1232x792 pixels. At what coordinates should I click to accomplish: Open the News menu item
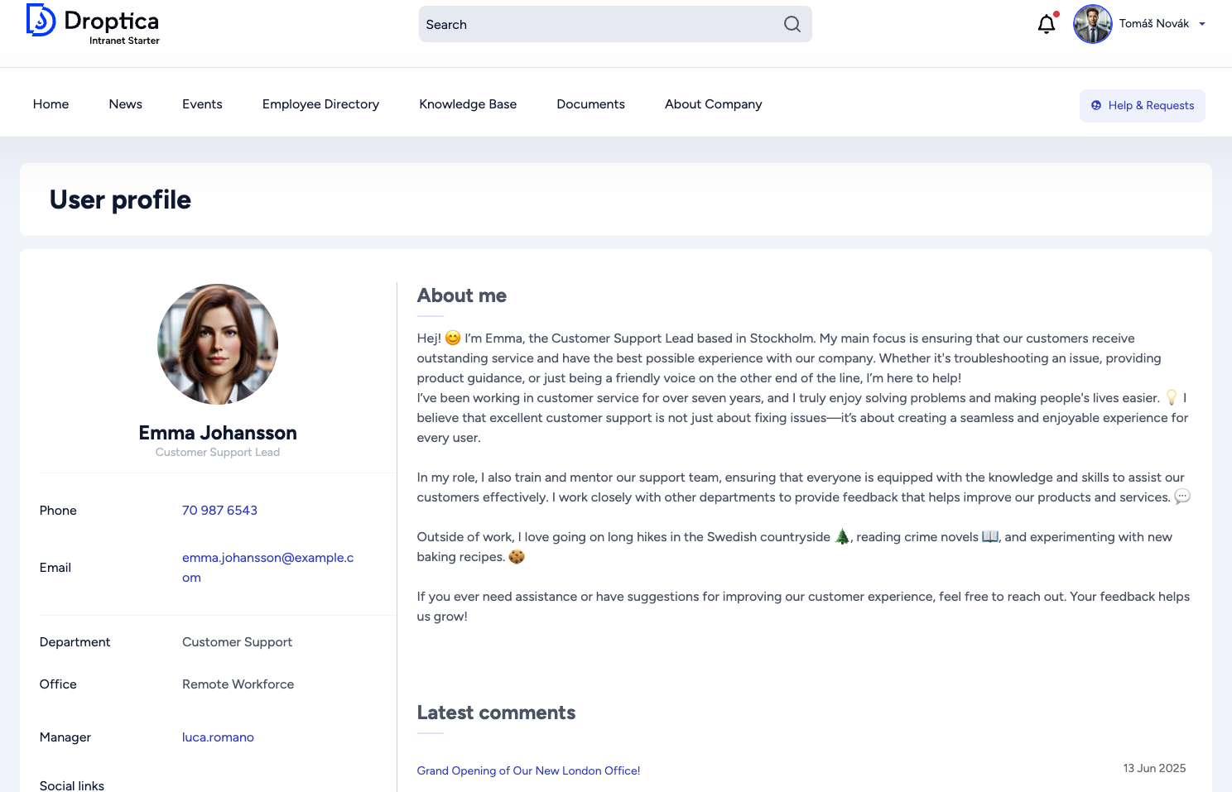tap(125, 104)
